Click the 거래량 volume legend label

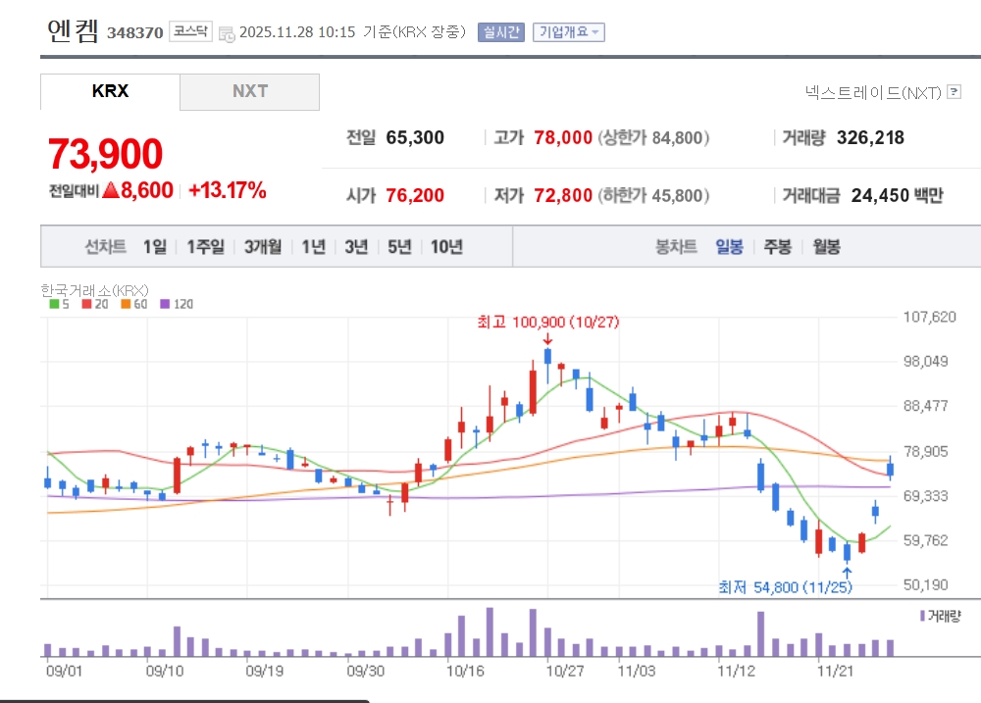click(x=941, y=616)
